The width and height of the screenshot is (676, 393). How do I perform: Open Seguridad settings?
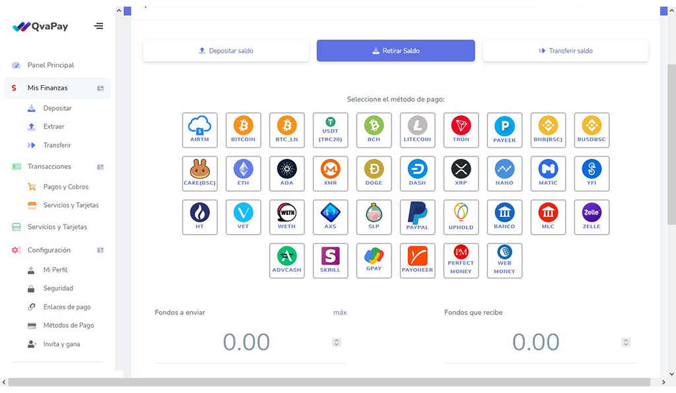[x=58, y=288]
